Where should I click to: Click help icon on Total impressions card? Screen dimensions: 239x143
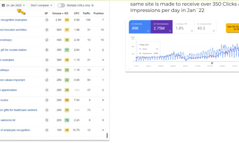tap(170, 31)
